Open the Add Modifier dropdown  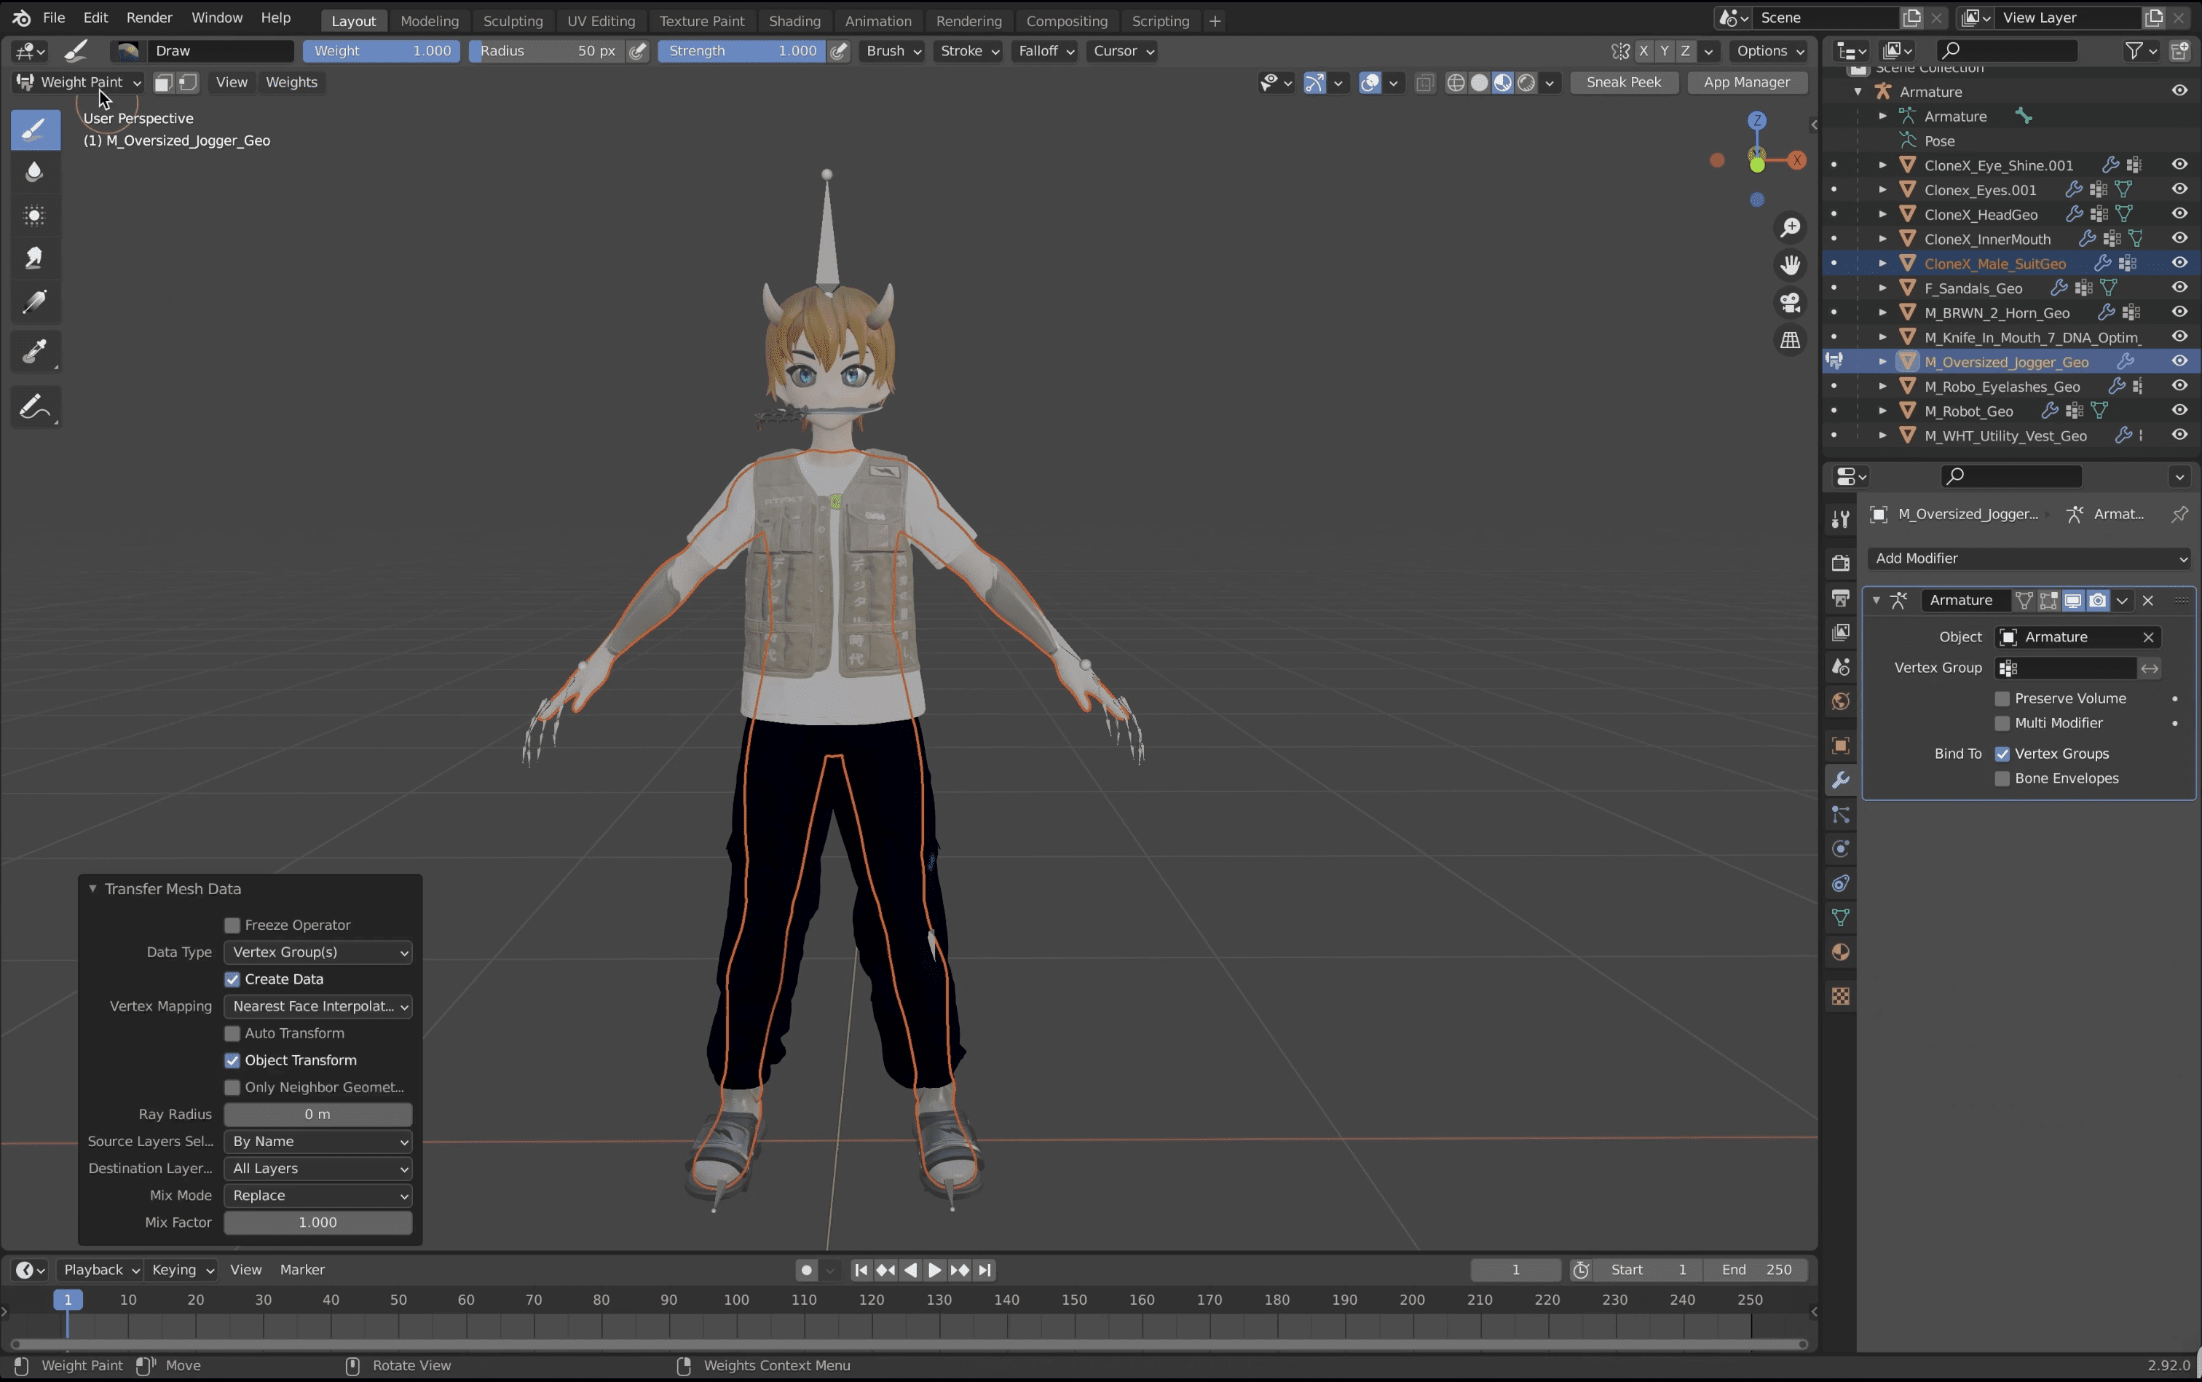click(x=2028, y=558)
